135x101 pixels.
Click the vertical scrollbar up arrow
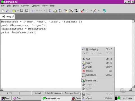point(133,21)
